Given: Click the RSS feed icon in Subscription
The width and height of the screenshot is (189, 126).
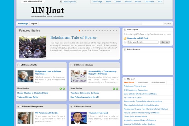Looking at the screenshot, I should [125, 38].
